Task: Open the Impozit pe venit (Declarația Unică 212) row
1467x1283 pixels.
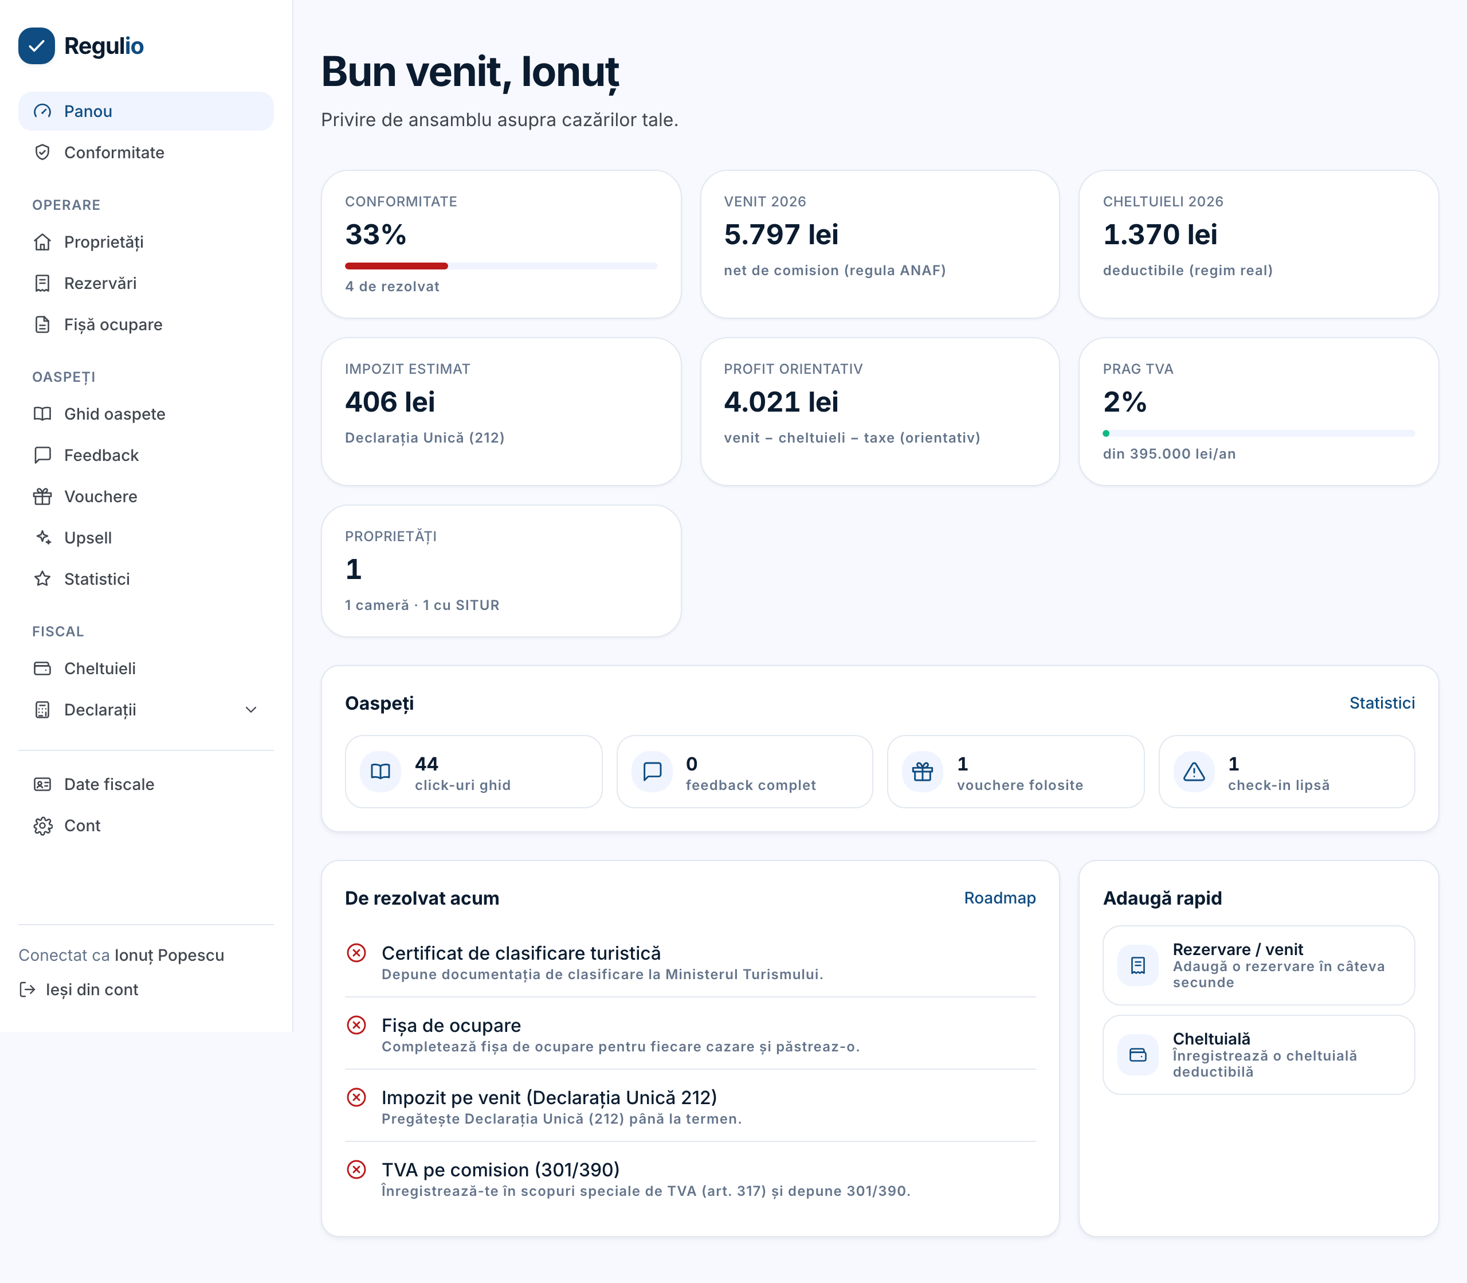Action: pyautogui.click(x=690, y=1106)
